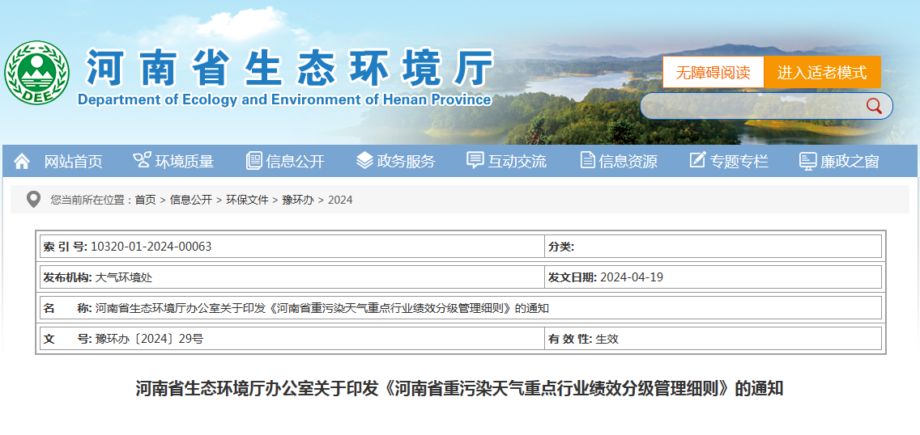Select index number 10320-01-2024-00063
This screenshot has height=435, width=920.
tap(151, 247)
